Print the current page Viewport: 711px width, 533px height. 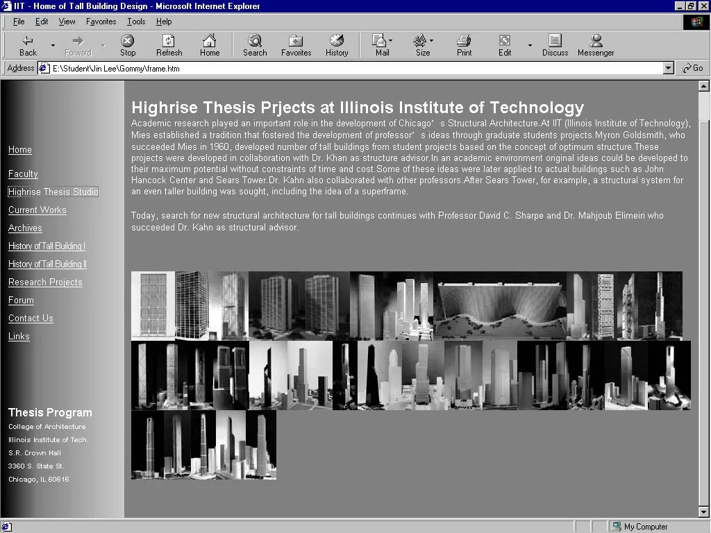[x=464, y=45]
